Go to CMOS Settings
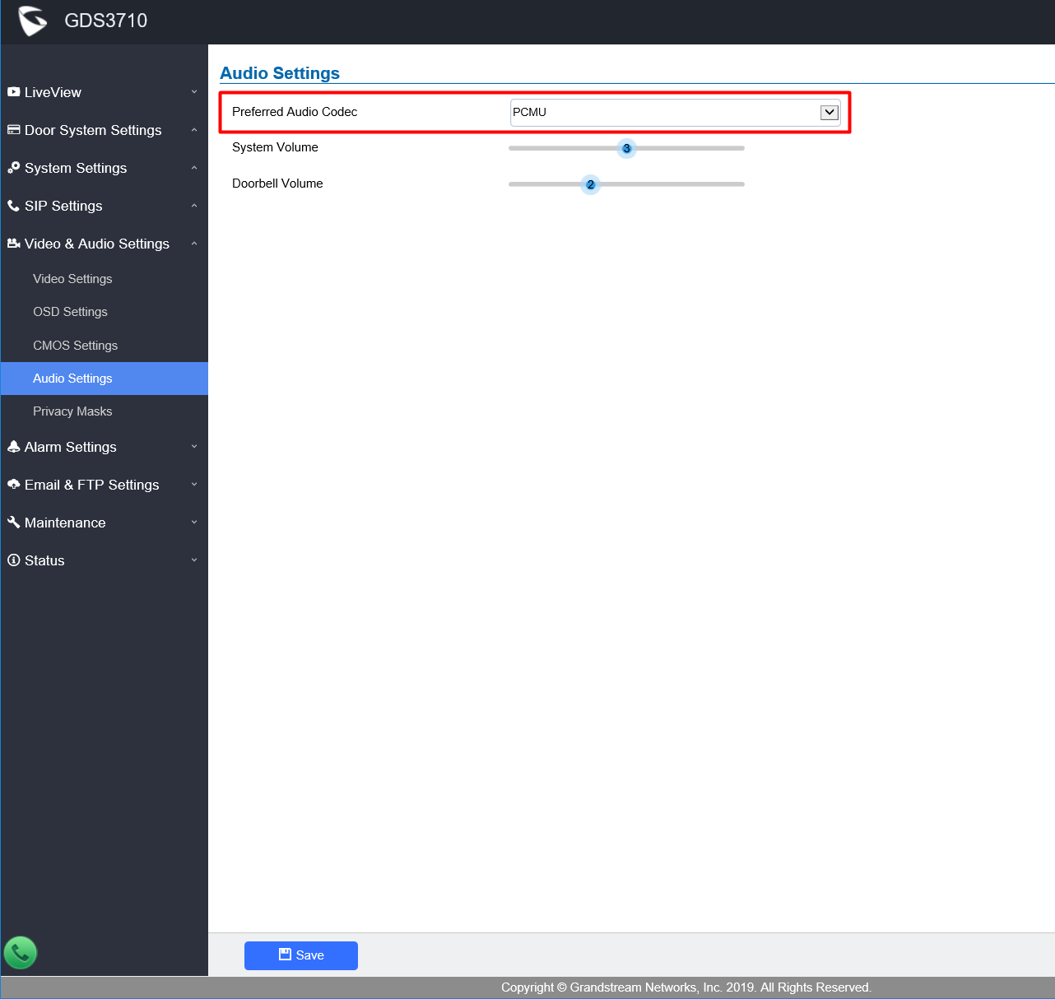Viewport: 1055px width, 999px height. (x=75, y=346)
